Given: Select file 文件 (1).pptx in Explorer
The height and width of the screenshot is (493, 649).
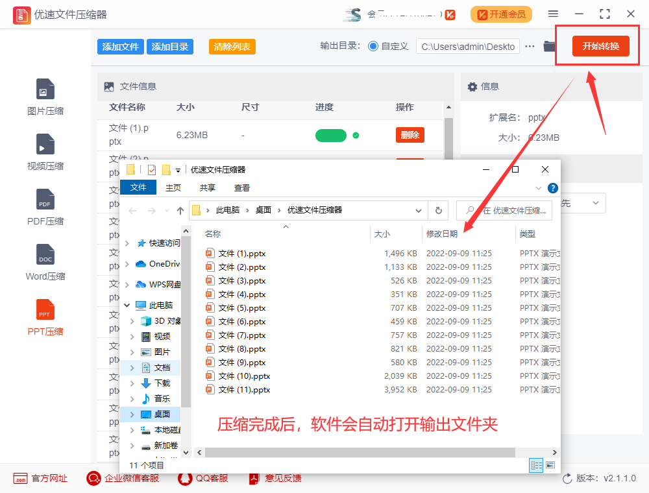Looking at the screenshot, I should click(241, 254).
